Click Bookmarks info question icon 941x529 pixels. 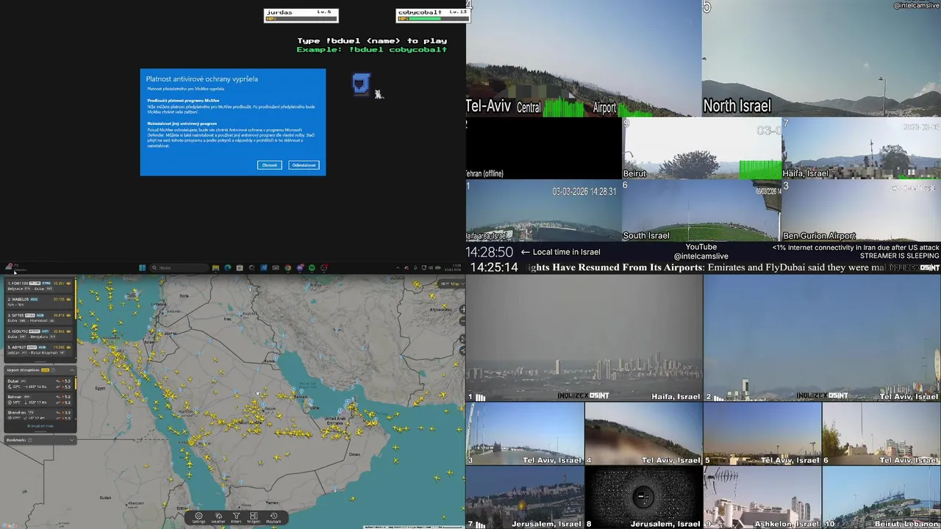(29, 440)
